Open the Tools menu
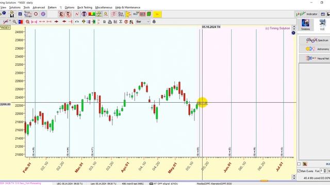330x185 pixels. point(26,7)
